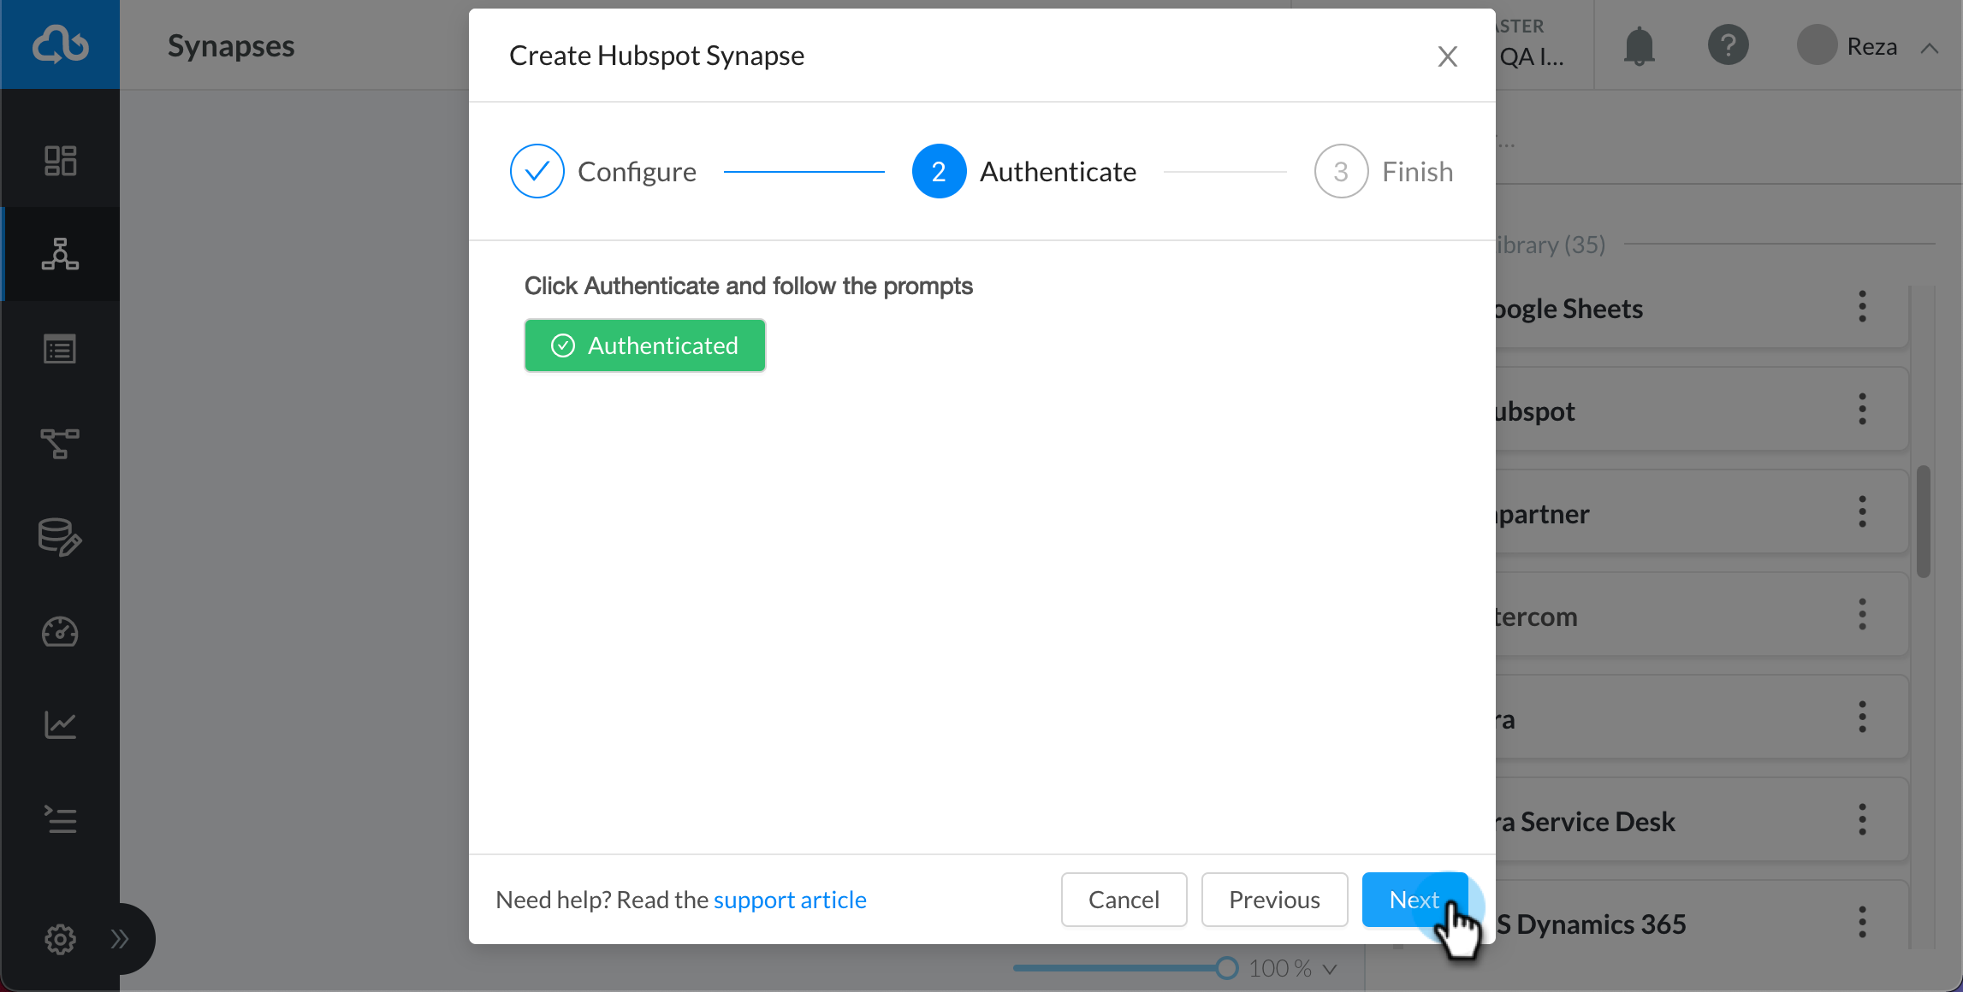Screen dimensions: 1963x992
Task: Click the green Authenticated button
Action: pyautogui.click(x=645, y=345)
